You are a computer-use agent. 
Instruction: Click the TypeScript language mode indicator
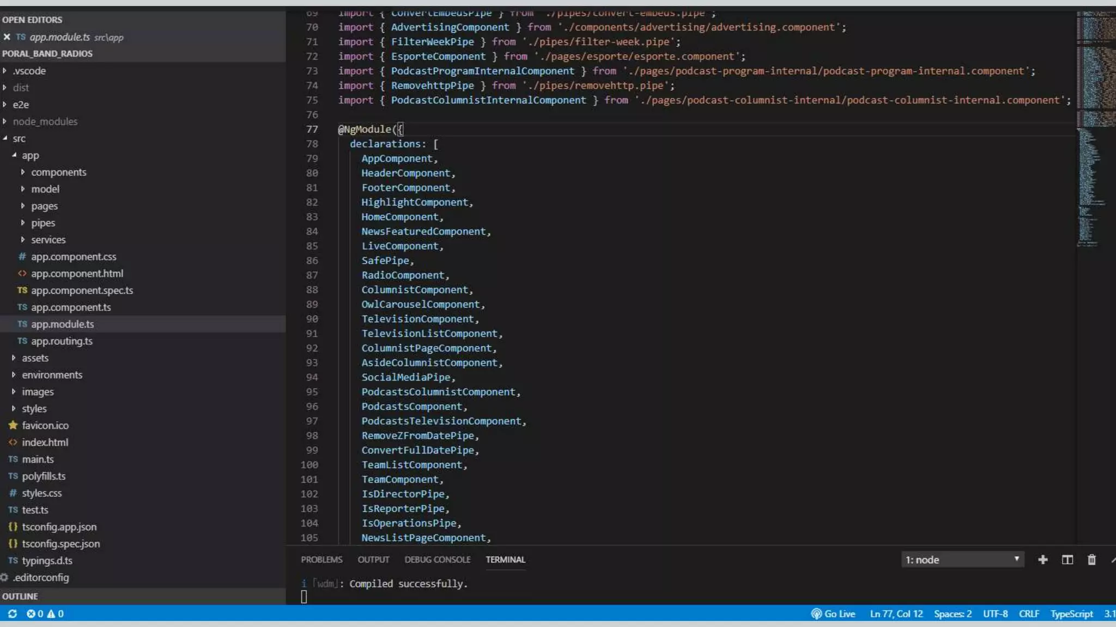click(x=1071, y=613)
